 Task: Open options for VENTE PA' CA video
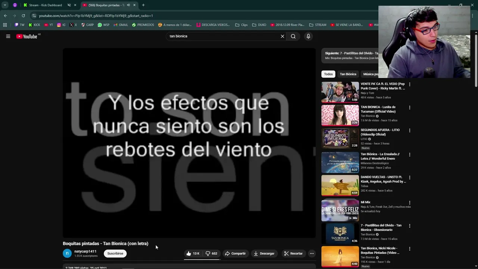click(x=410, y=84)
